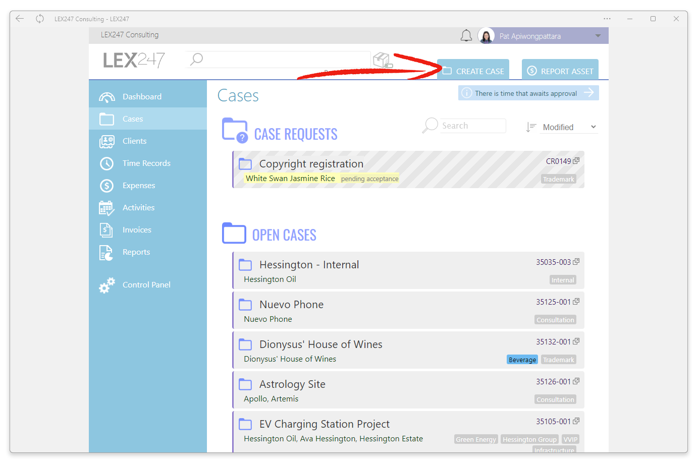
Task: Click the REPORT ASSET button
Action: coord(560,70)
